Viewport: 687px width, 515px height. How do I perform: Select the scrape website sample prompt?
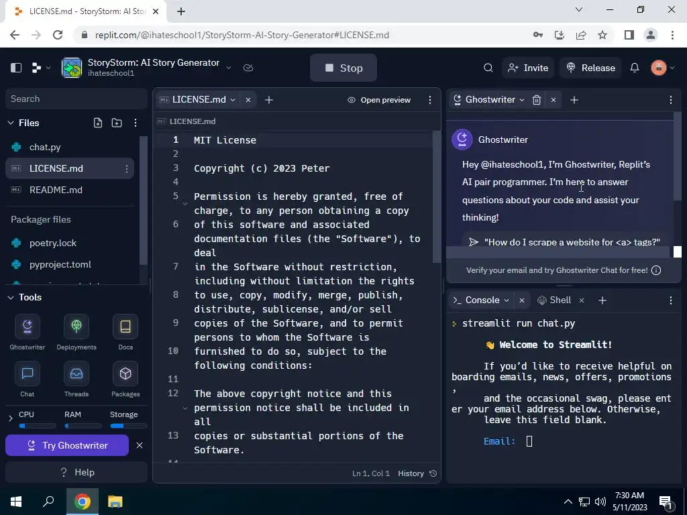click(565, 241)
